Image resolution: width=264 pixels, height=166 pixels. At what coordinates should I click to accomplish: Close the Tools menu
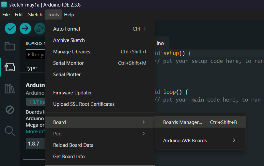[54, 15]
